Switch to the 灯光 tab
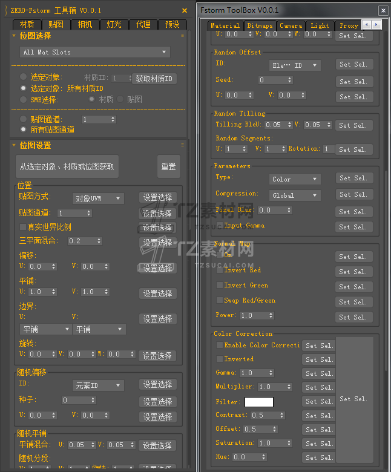This screenshot has height=472, width=391. pyautogui.click(x=114, y=24)
